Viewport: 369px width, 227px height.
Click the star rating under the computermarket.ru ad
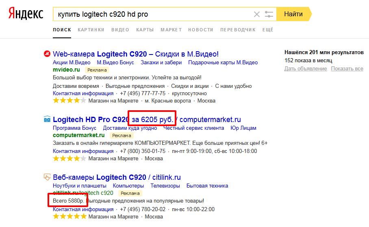69,159
